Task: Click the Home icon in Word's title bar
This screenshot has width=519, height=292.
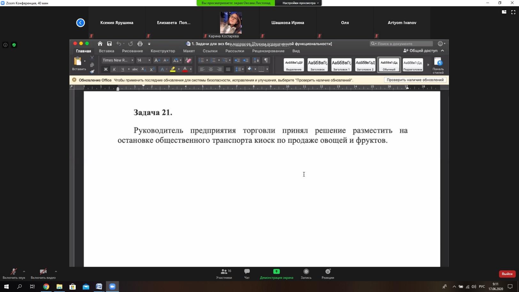Action: pos(100,44)
